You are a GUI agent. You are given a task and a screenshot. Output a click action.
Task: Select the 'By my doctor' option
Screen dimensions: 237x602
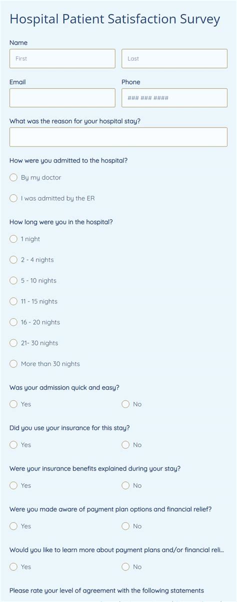(13, 177)
